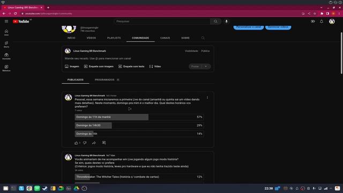This screenshot has width=343, height=193.
Task: Go back in browser history
Action: tap(4, 13)
